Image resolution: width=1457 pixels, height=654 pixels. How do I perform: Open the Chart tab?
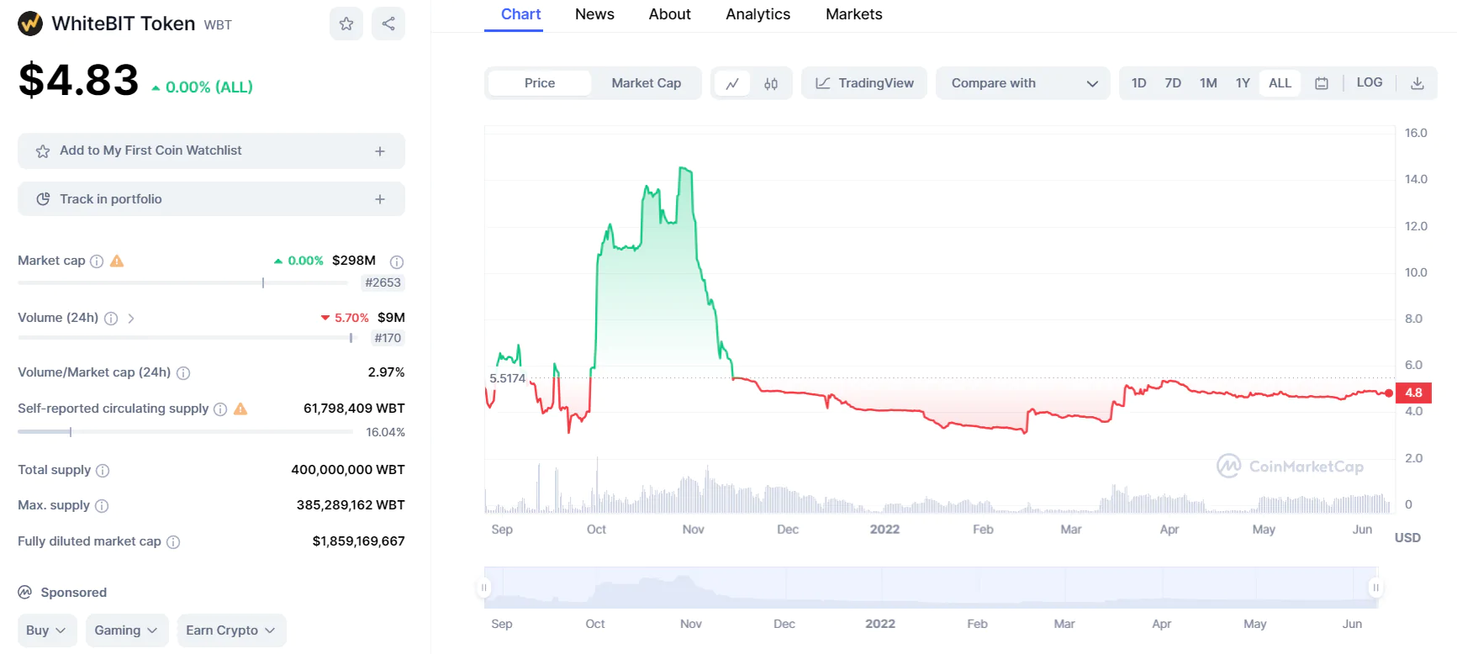click(520, 14)
